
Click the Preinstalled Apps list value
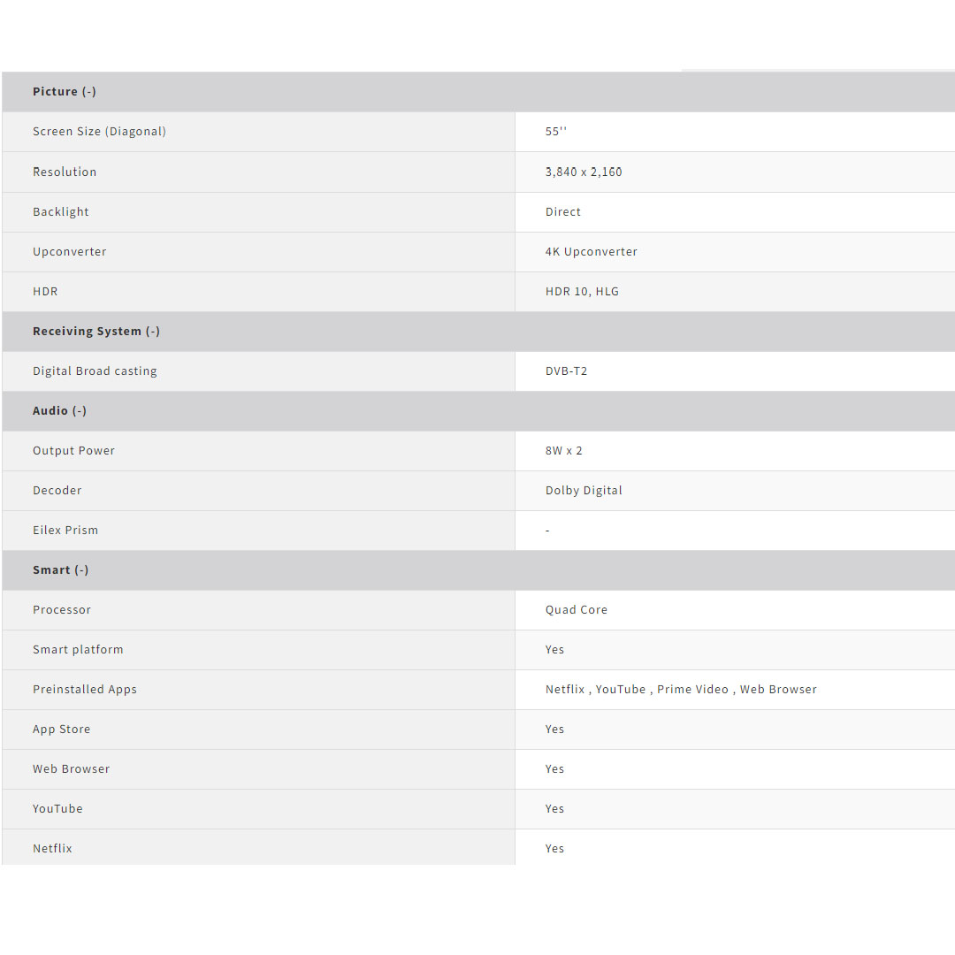click(681, 690)
